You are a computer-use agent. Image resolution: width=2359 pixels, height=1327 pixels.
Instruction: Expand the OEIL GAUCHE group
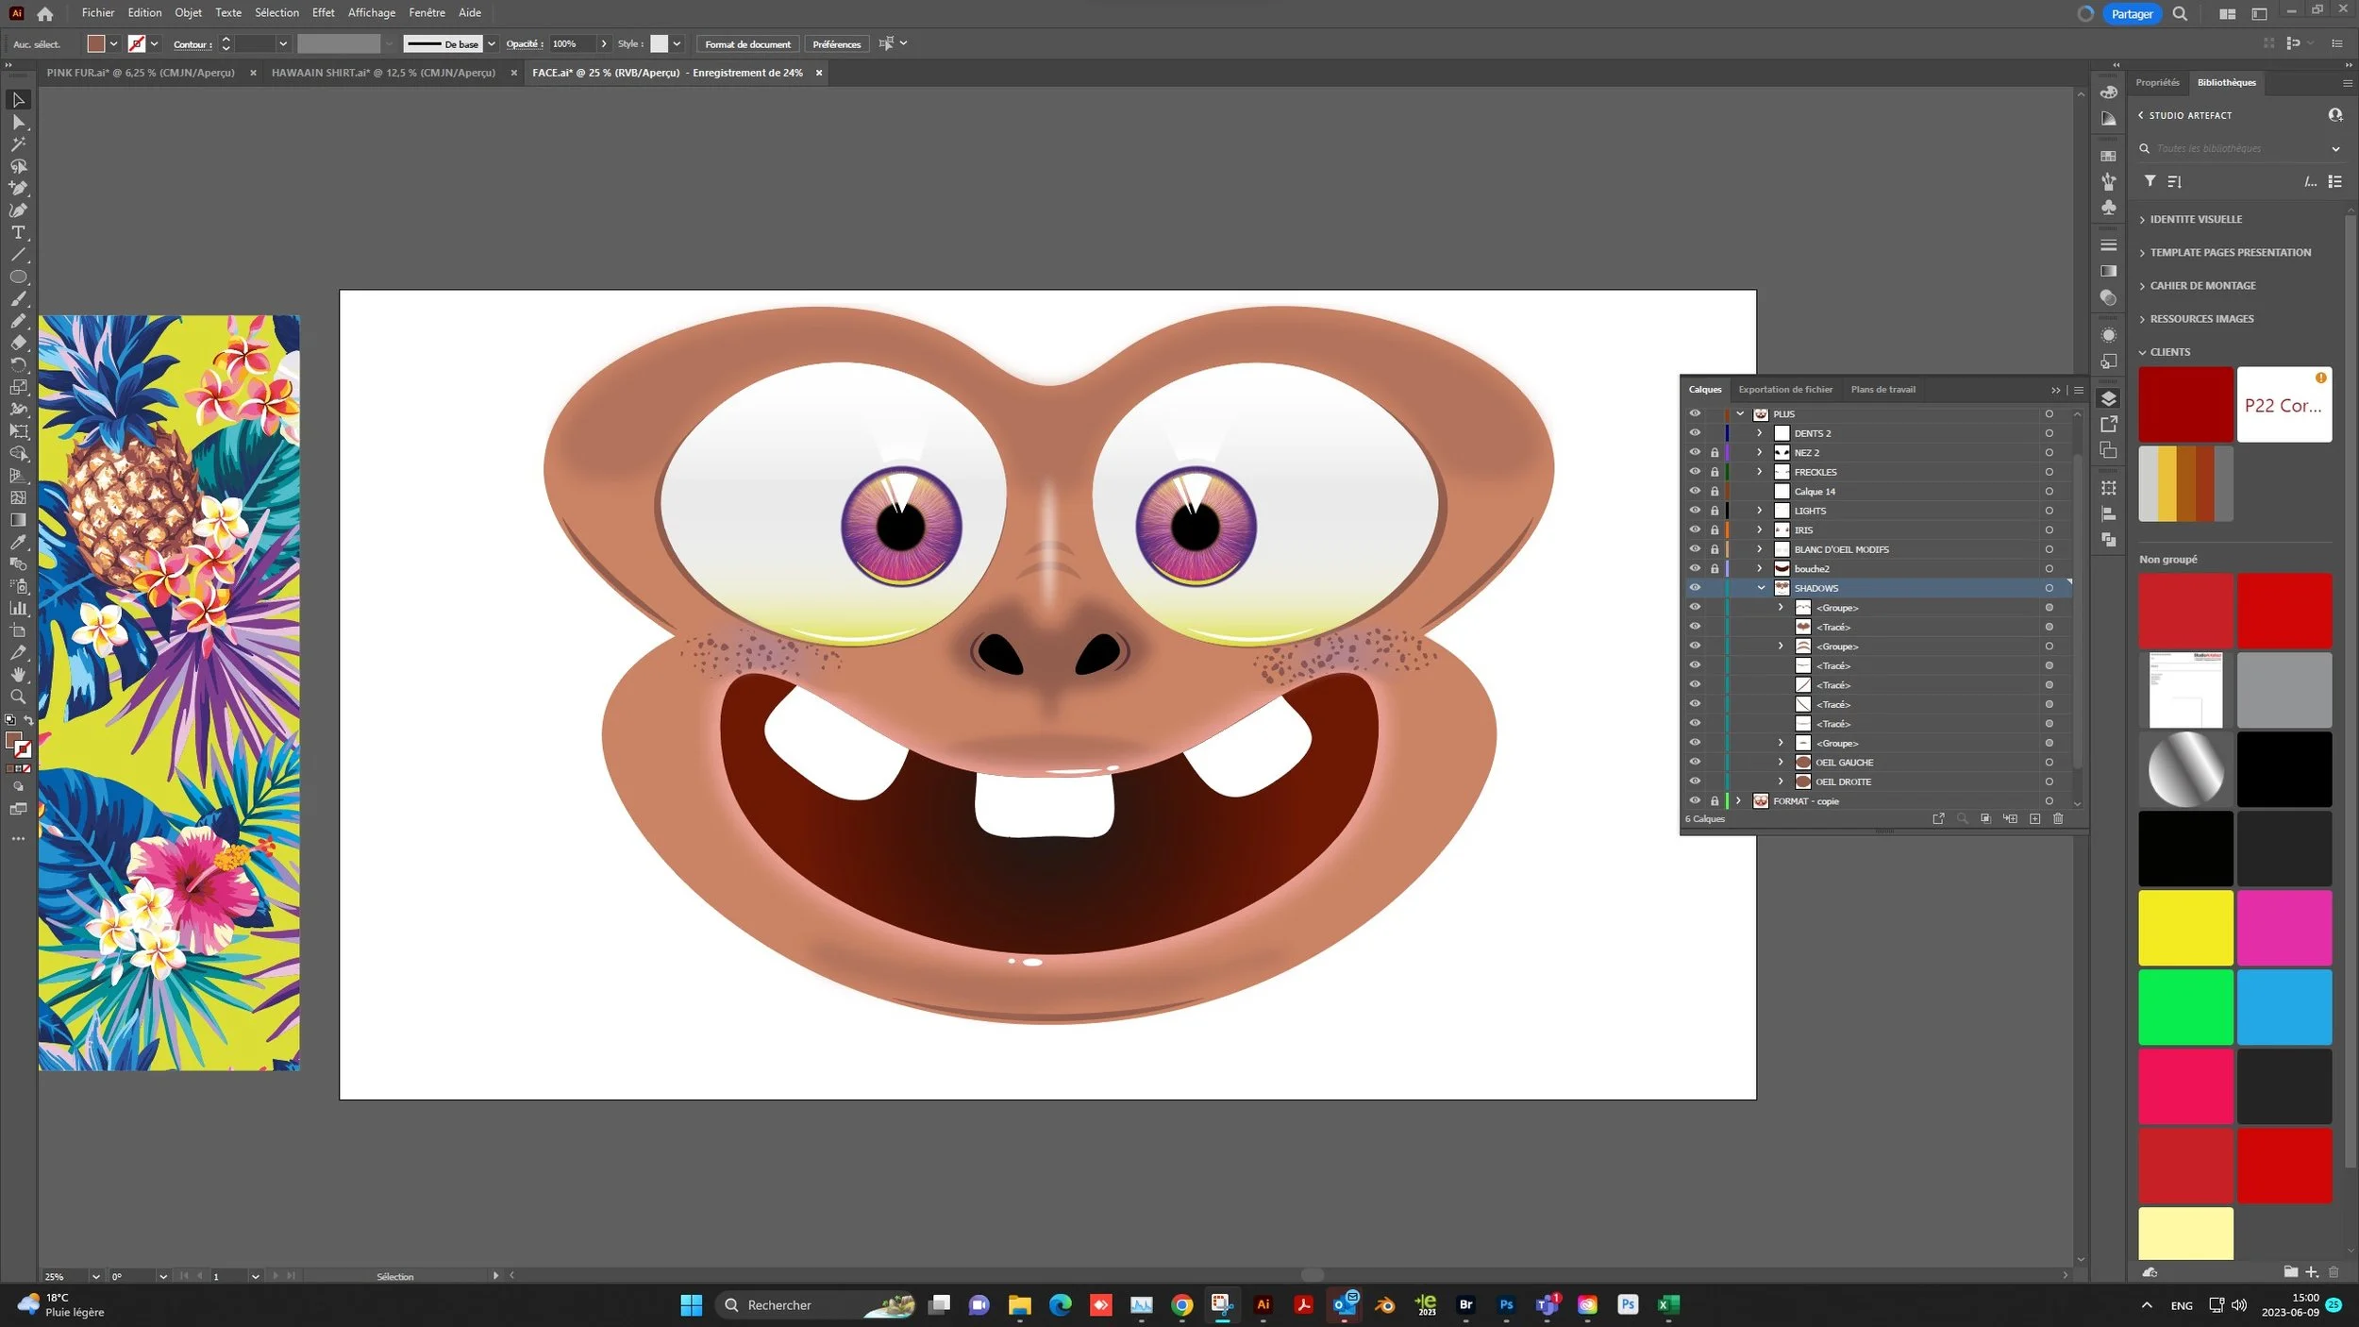point(1781,763)
